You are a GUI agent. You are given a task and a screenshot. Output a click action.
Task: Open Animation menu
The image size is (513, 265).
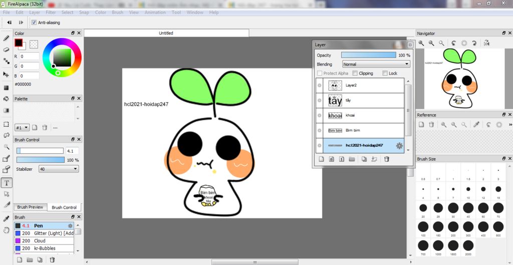[x=155, y=13]
